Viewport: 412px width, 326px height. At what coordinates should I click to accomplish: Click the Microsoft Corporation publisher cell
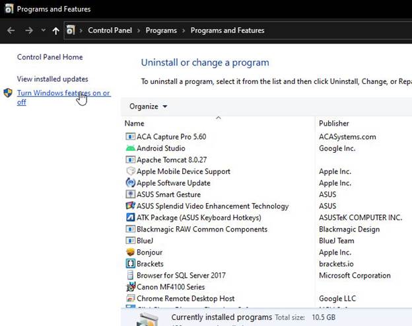(x=355, y=276)
